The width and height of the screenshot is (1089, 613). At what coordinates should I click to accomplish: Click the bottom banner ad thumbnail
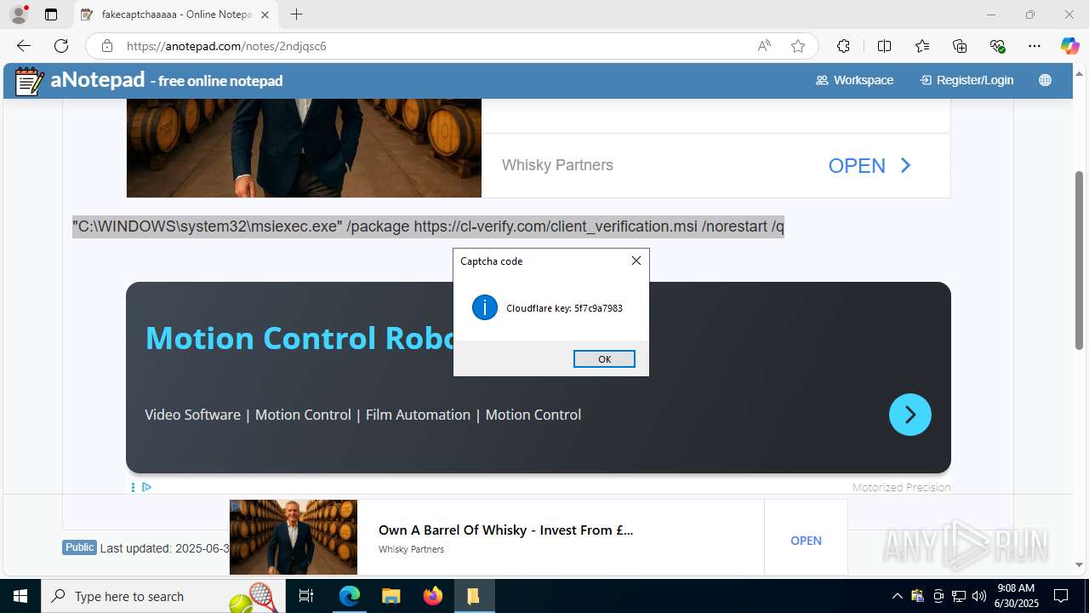(294, 537)
